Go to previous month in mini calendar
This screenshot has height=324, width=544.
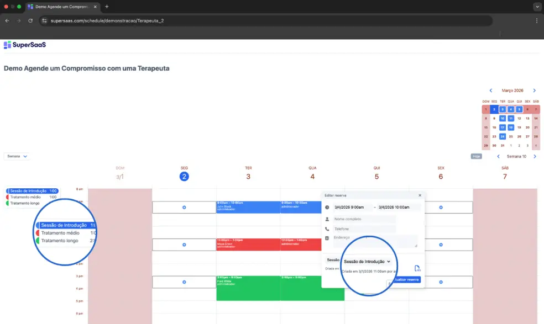pyautogui.click(x=490, y=91)
